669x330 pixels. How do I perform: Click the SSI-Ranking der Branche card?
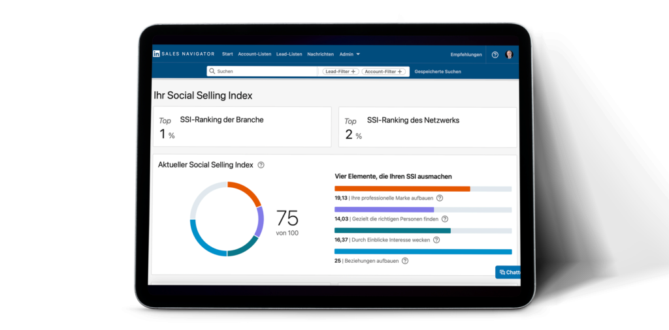pyautogui.click(x=242, y=127)
